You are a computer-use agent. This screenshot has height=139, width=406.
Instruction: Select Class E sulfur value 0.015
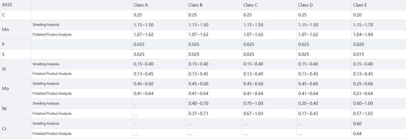[x=359, y=54]
